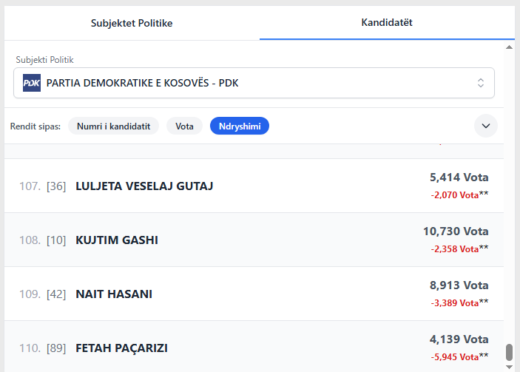Click the 10,730 Vota count
520x372 pixels.
point(456,231)
